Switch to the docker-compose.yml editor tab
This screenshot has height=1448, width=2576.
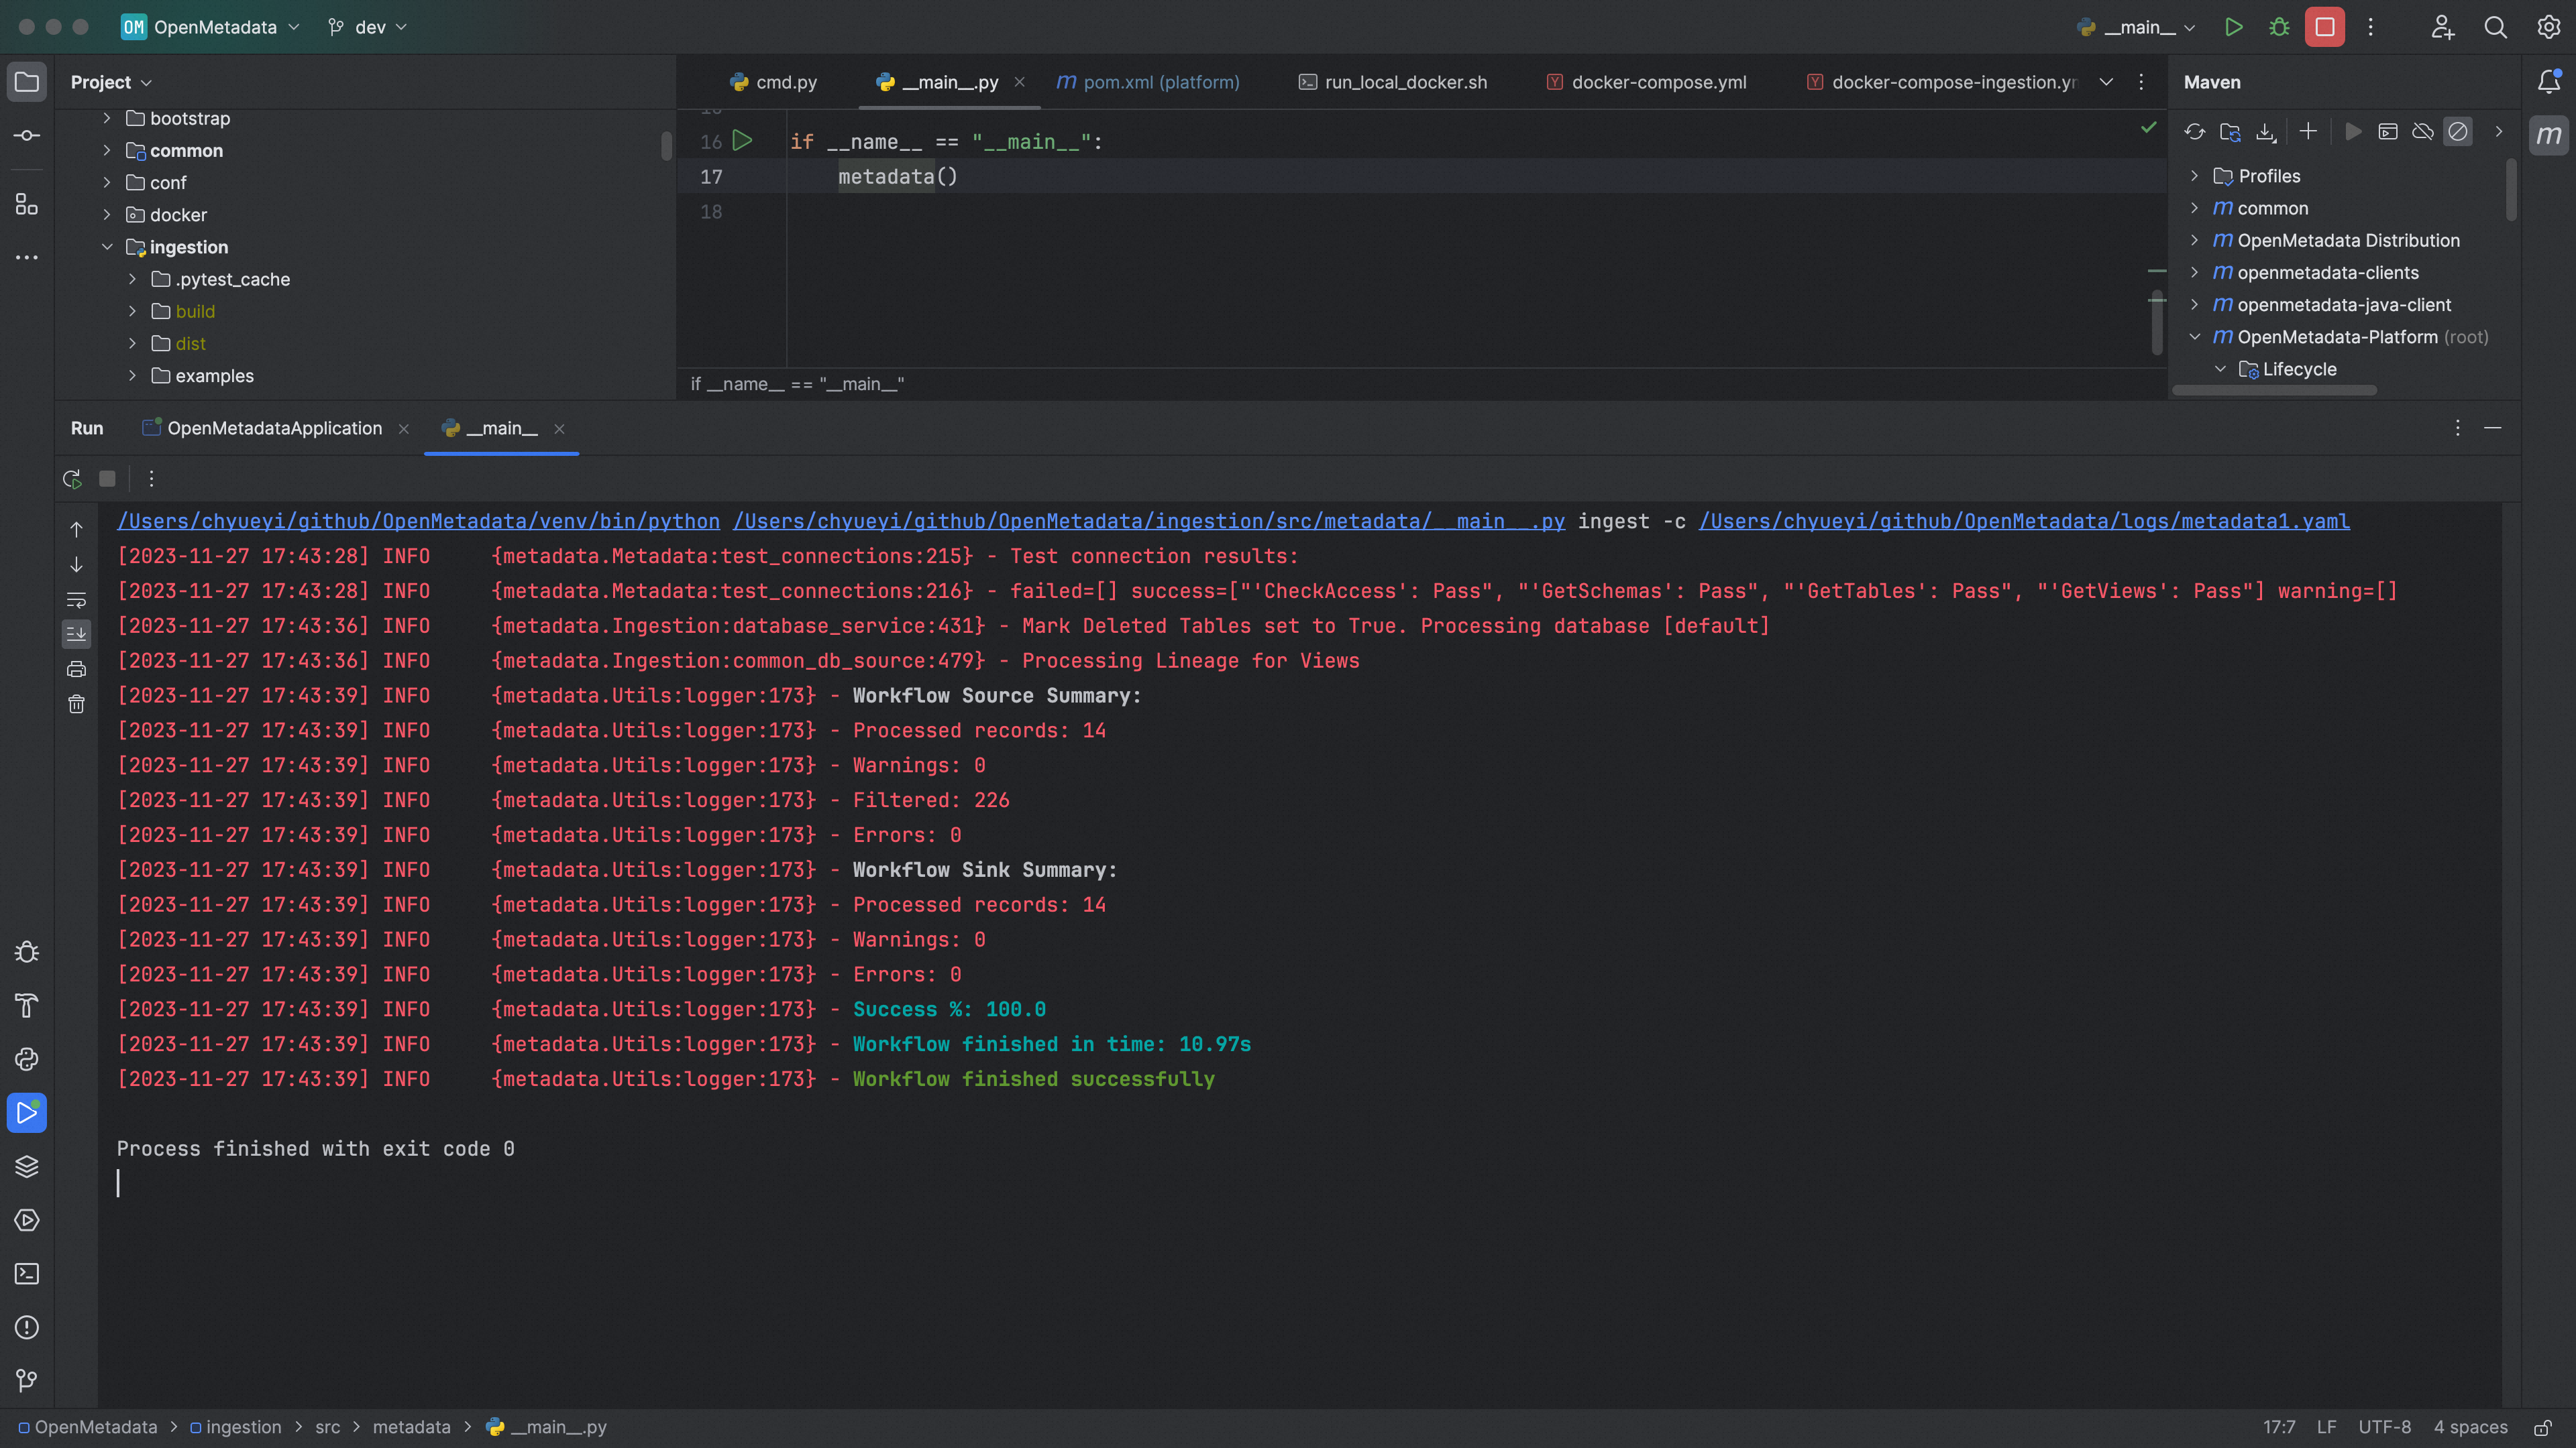1658,82
